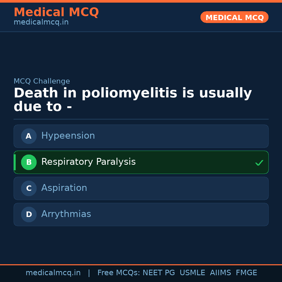Click NEET PG in the footer
Screen dimensions: 282x282
click(x=159, y=273)
